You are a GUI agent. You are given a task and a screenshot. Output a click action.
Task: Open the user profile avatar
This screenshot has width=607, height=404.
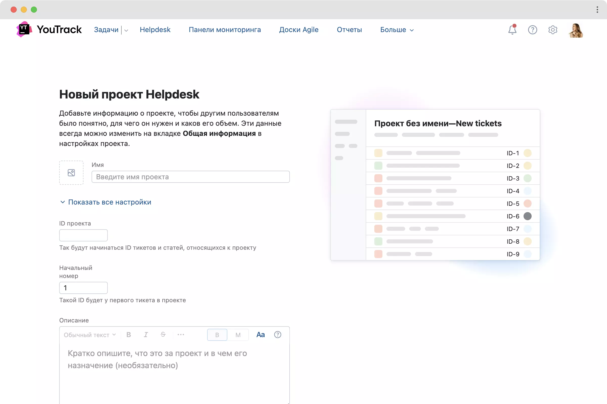coord(576,30)
